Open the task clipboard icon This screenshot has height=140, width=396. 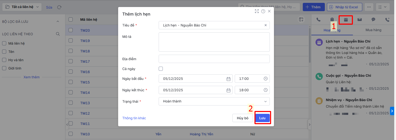click(x=332, y=20)
